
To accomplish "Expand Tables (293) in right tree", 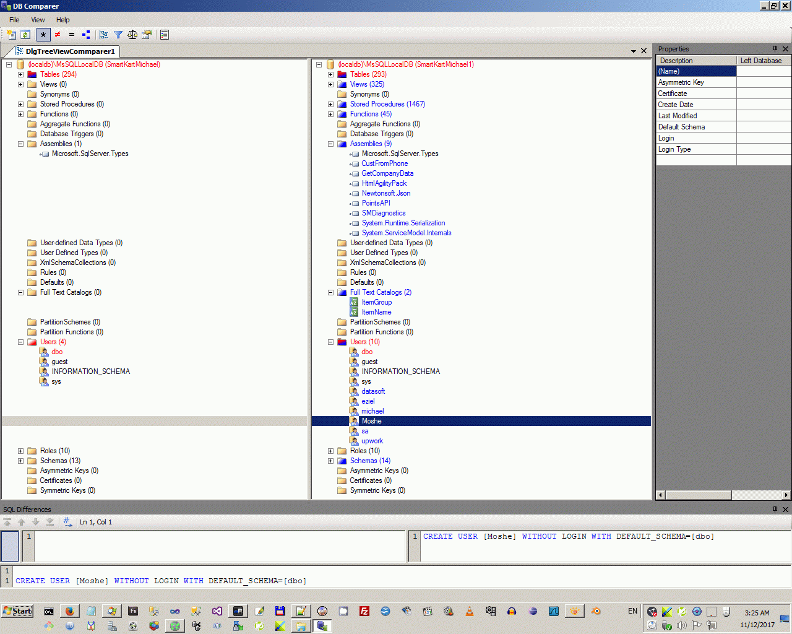I will pos(330,74).
